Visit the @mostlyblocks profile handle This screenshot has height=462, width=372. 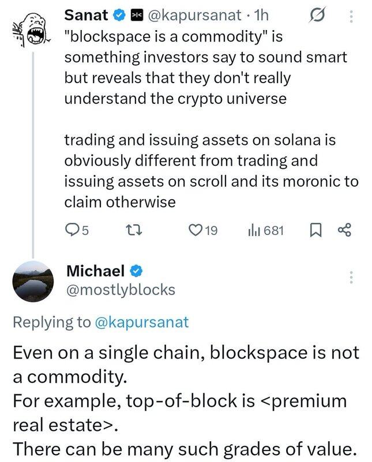[x=121, y=290]
